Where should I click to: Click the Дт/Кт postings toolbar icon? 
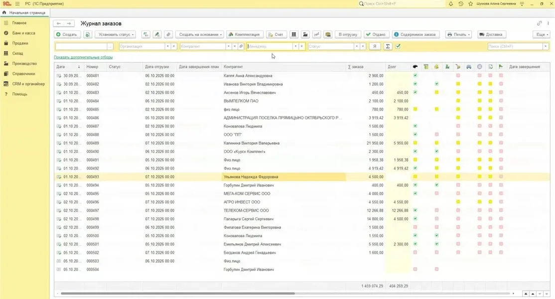pos(146,34)
